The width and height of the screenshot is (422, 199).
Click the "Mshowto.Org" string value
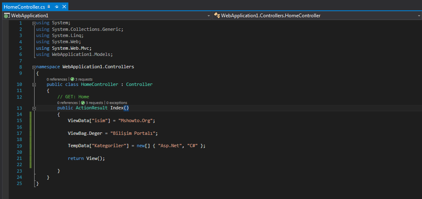(135, 120)
